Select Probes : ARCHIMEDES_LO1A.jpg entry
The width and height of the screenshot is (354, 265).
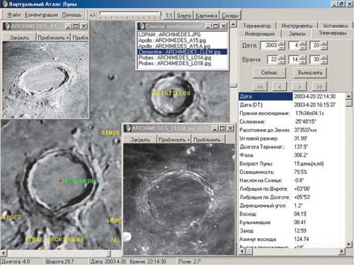(182, 57)
